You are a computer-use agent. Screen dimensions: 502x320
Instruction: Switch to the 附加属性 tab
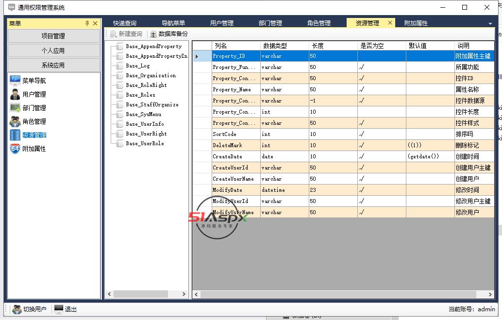tap(416, 23)
